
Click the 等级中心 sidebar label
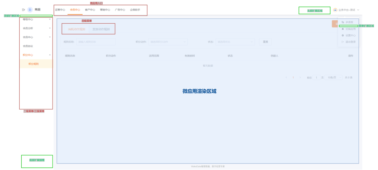click(28, 19)
